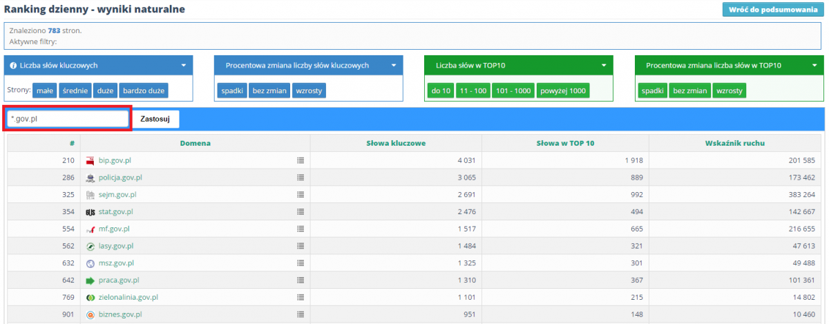This screenshot has width=829, height=324.
Task: Open the list icon for msz.gov.pl
Action: pyautogui.click(x=301, y=263)
